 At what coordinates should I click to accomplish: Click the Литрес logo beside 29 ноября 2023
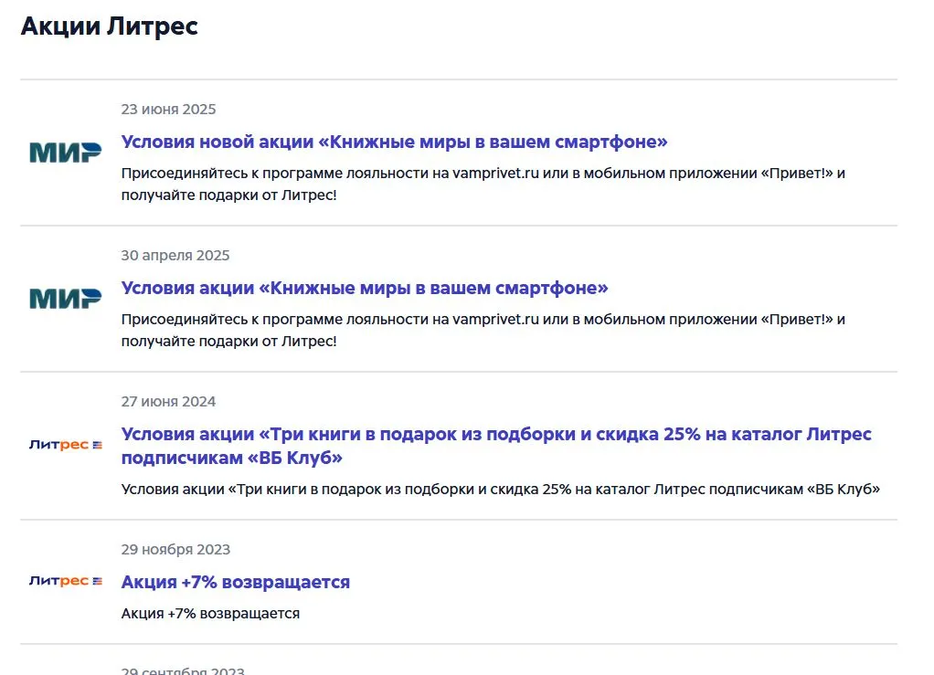66,581
